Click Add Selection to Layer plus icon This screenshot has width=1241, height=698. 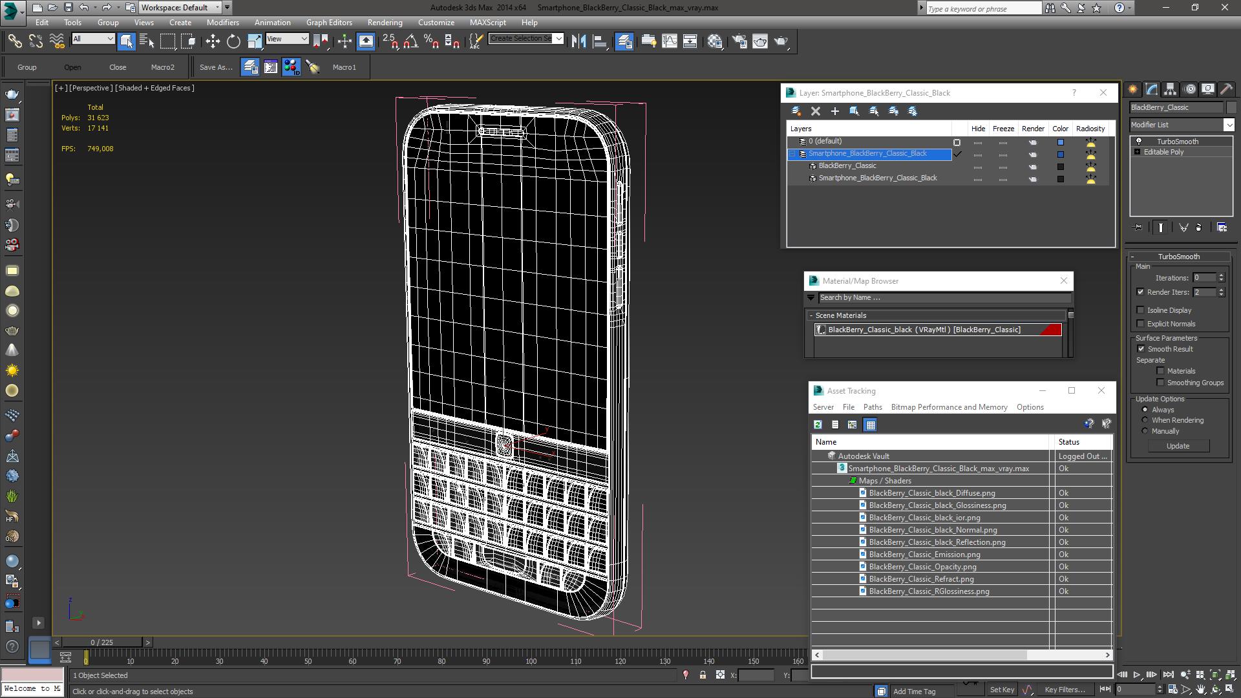[x=835, y=111]
